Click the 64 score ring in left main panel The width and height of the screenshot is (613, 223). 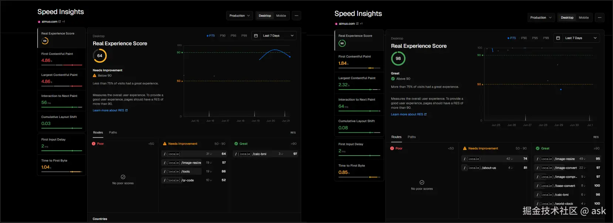coord(100,56)
